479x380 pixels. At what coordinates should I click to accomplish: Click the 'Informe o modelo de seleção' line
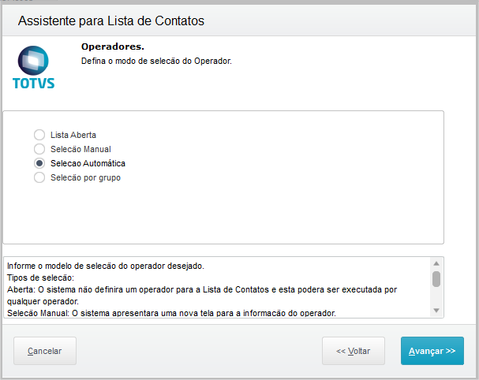pyautogui.click(x=105, y=266)
